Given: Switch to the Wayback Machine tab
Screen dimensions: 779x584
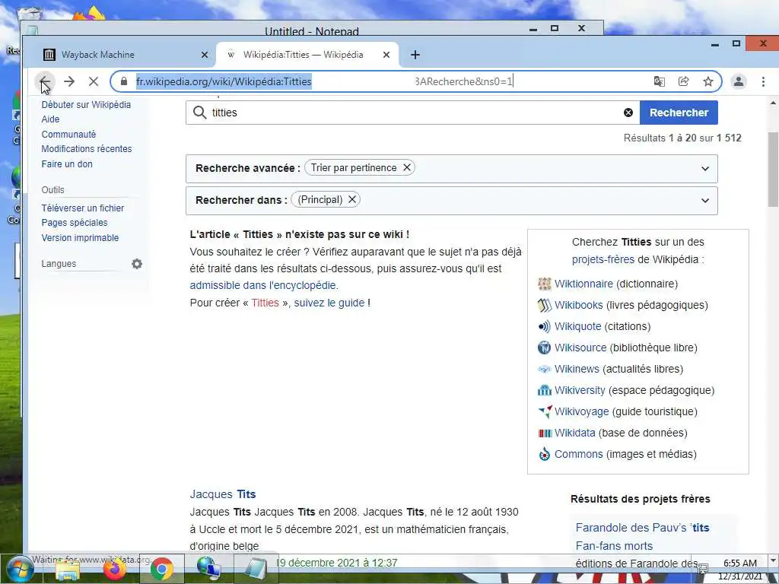Looking at the screenshot, I should 119,55.
